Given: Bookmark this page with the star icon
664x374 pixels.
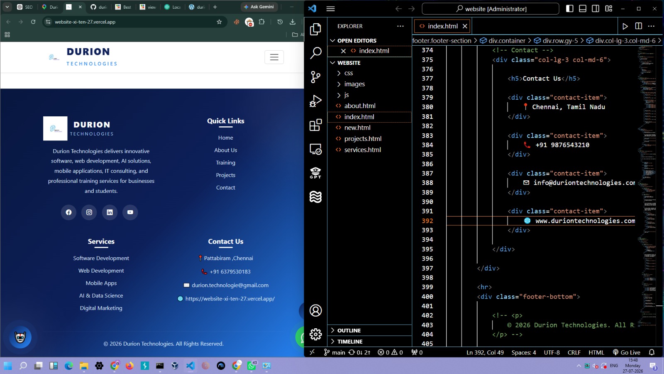Looking at the screenshot, I should pyautogui.click(x=219, y=22).
